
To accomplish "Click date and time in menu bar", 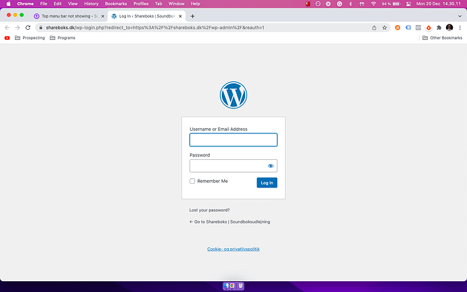I will pyautogui.click(x=439, y=4).
